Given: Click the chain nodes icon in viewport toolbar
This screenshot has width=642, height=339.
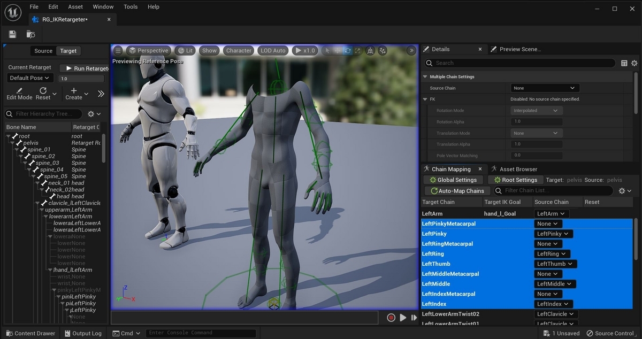Looking at the screenshot, I should click(383, 51).
